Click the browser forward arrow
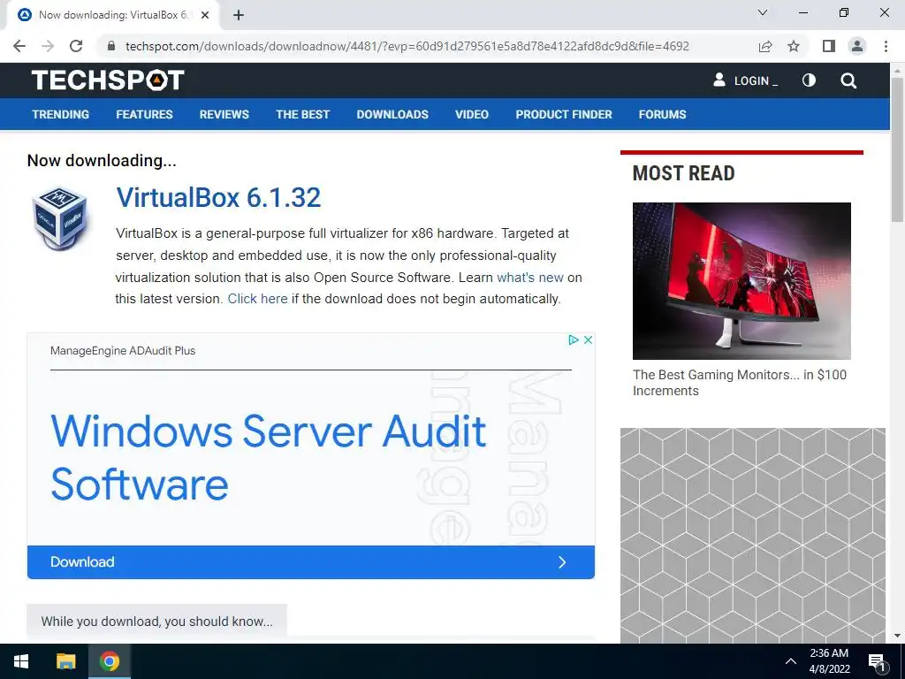The height and width of the screenshot is (679, 905). coord(48,46)
